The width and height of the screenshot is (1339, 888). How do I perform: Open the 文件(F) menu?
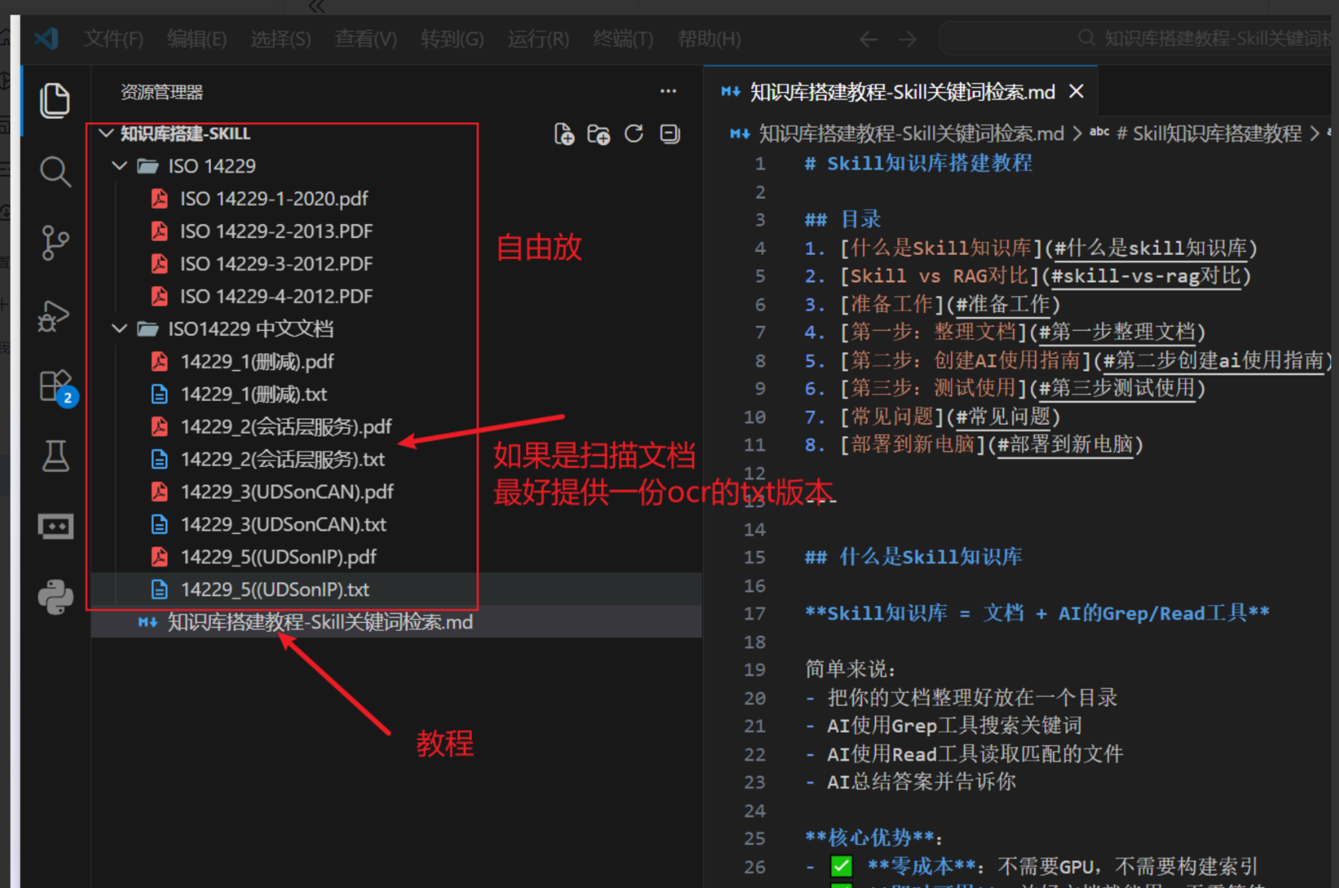tap(113, 39)
